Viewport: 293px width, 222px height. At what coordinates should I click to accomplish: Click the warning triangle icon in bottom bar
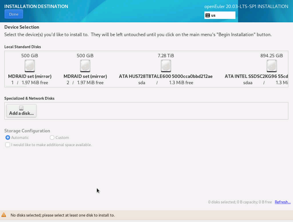pos(4,215)
